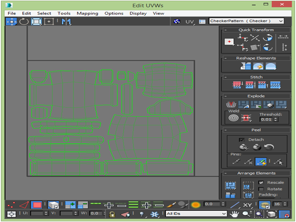Click Break icon in Explode rollout

click(x=231, y=104)
